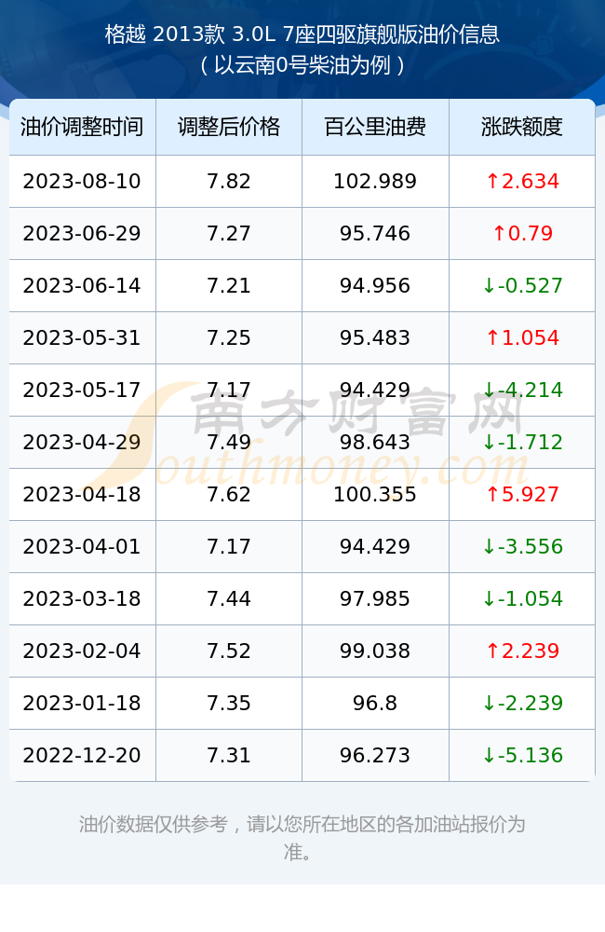Click the 油价数据仅供参考 disclaimer text
This screenshot has height=932, width=605.
302,838
